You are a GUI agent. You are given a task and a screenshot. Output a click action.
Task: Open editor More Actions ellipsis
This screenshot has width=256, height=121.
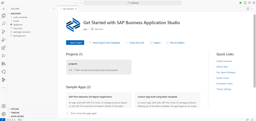coord(252,9)
